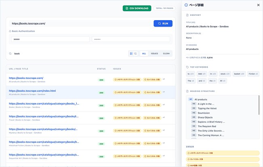Click the メタディスクリプション diagnosis bar in detail panel
The width and height of the screenshot is (263, 167).
click(x=223, y=153)
